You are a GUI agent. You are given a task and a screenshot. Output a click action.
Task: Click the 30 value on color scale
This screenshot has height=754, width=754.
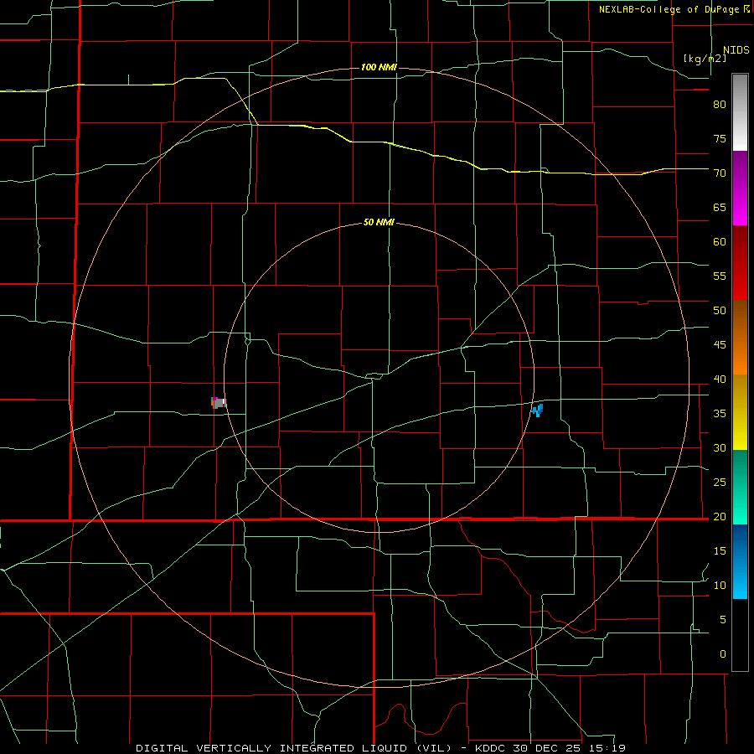(720, 447)
